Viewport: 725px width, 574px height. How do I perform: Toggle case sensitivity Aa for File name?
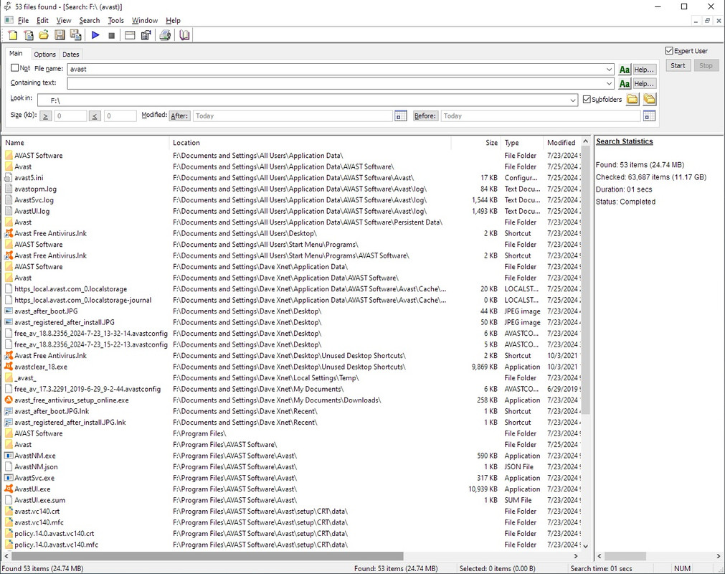[624, 70]
